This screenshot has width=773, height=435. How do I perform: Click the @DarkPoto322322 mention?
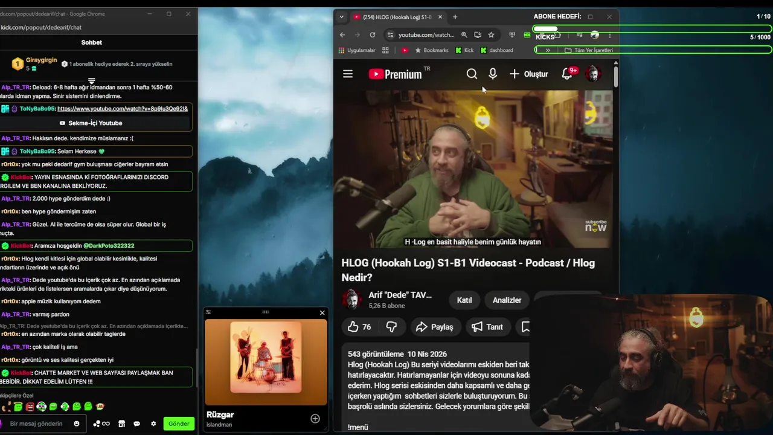(109, 246)
